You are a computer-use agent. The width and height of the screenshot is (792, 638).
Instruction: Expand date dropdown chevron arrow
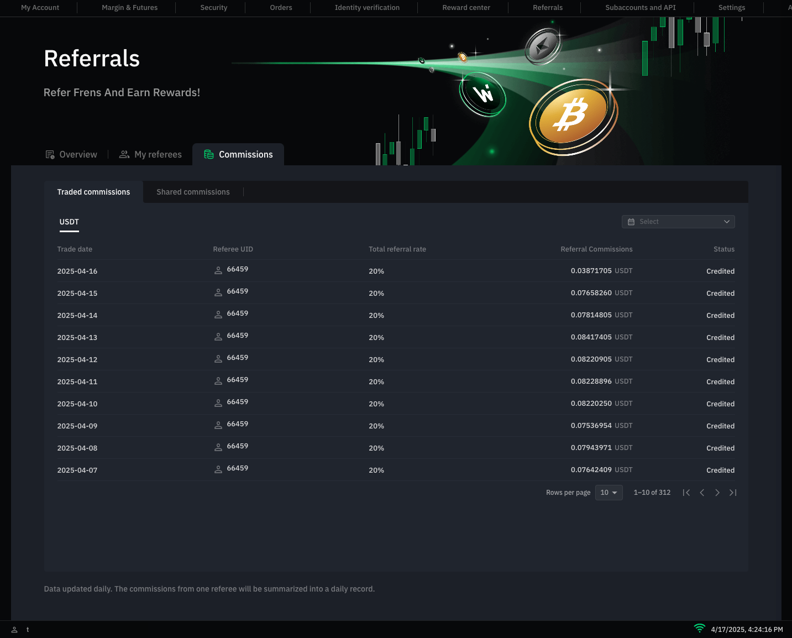[727, 222]
